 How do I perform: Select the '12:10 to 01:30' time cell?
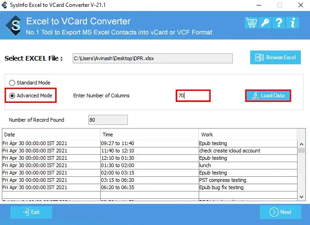[x=149, y=158]
